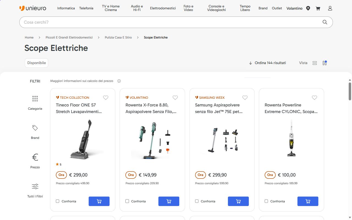The width and height of the screenshot is (352, 220).
Task: Open Rowenta X-Force 8.80 product title
Action: (151, 108)
